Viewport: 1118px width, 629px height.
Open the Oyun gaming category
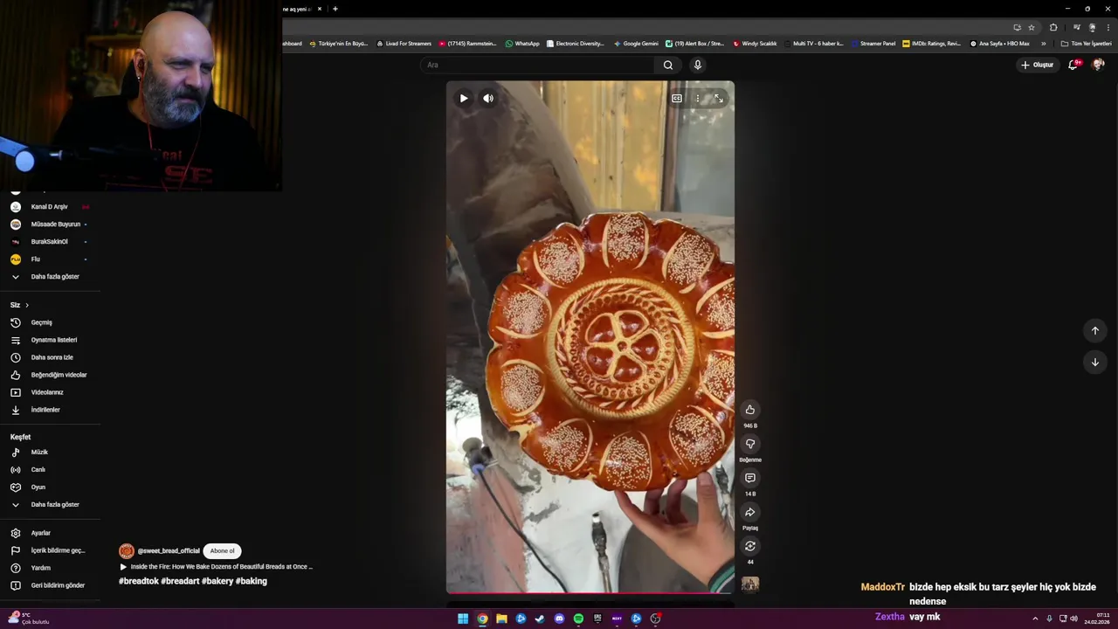51,487
